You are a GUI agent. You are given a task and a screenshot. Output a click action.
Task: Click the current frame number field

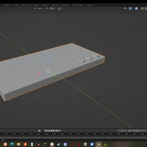coord(122,131)
